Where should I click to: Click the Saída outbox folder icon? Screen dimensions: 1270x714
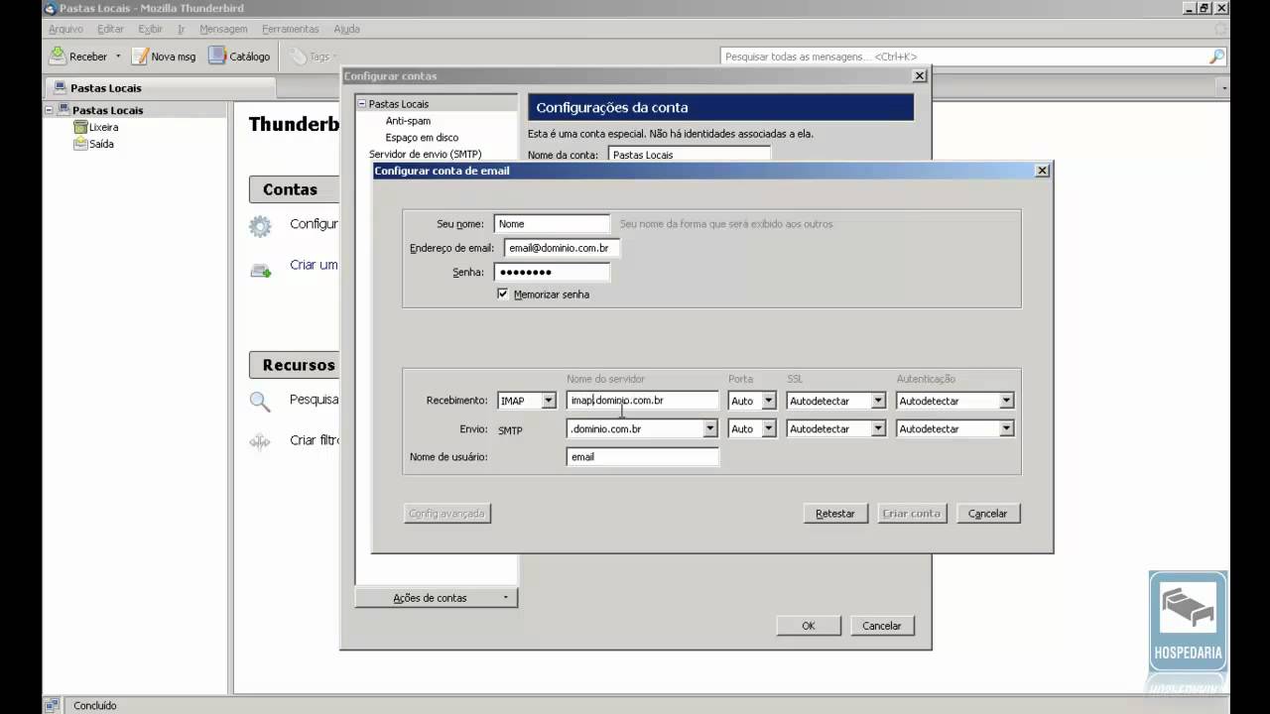[80, 144]
